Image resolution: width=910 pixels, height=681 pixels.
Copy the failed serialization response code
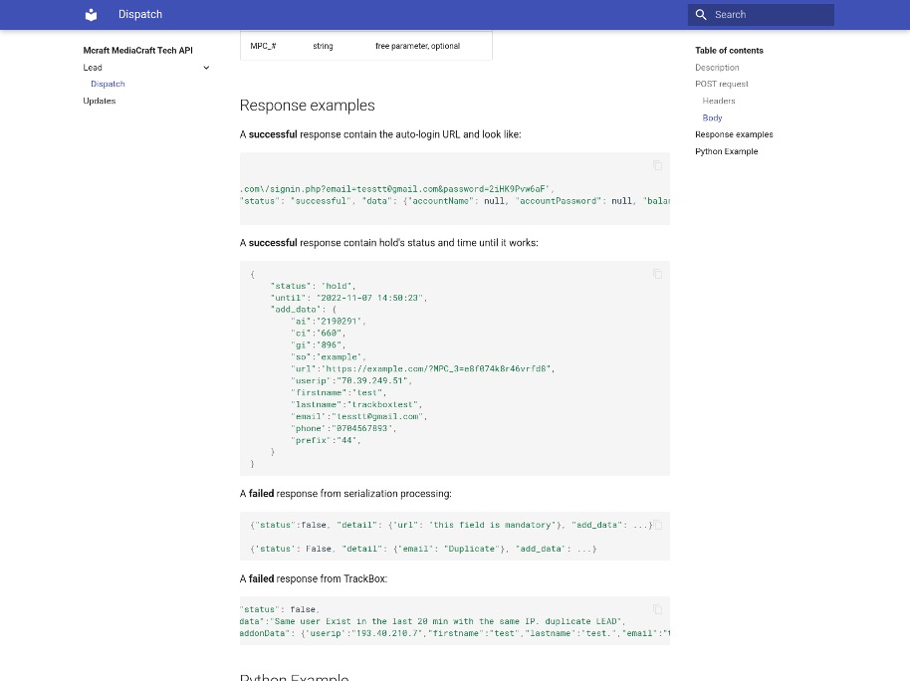tap(657, 525)
